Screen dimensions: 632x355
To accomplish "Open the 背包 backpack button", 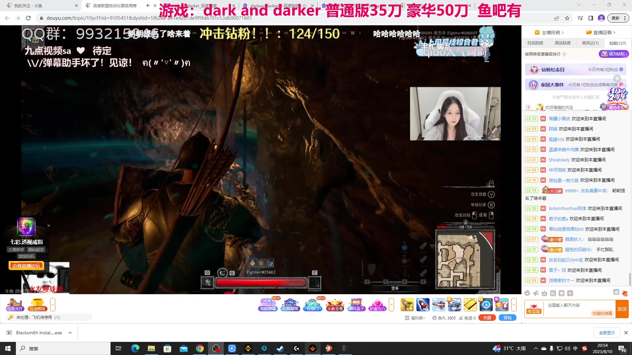I will (x=508, y=318).
